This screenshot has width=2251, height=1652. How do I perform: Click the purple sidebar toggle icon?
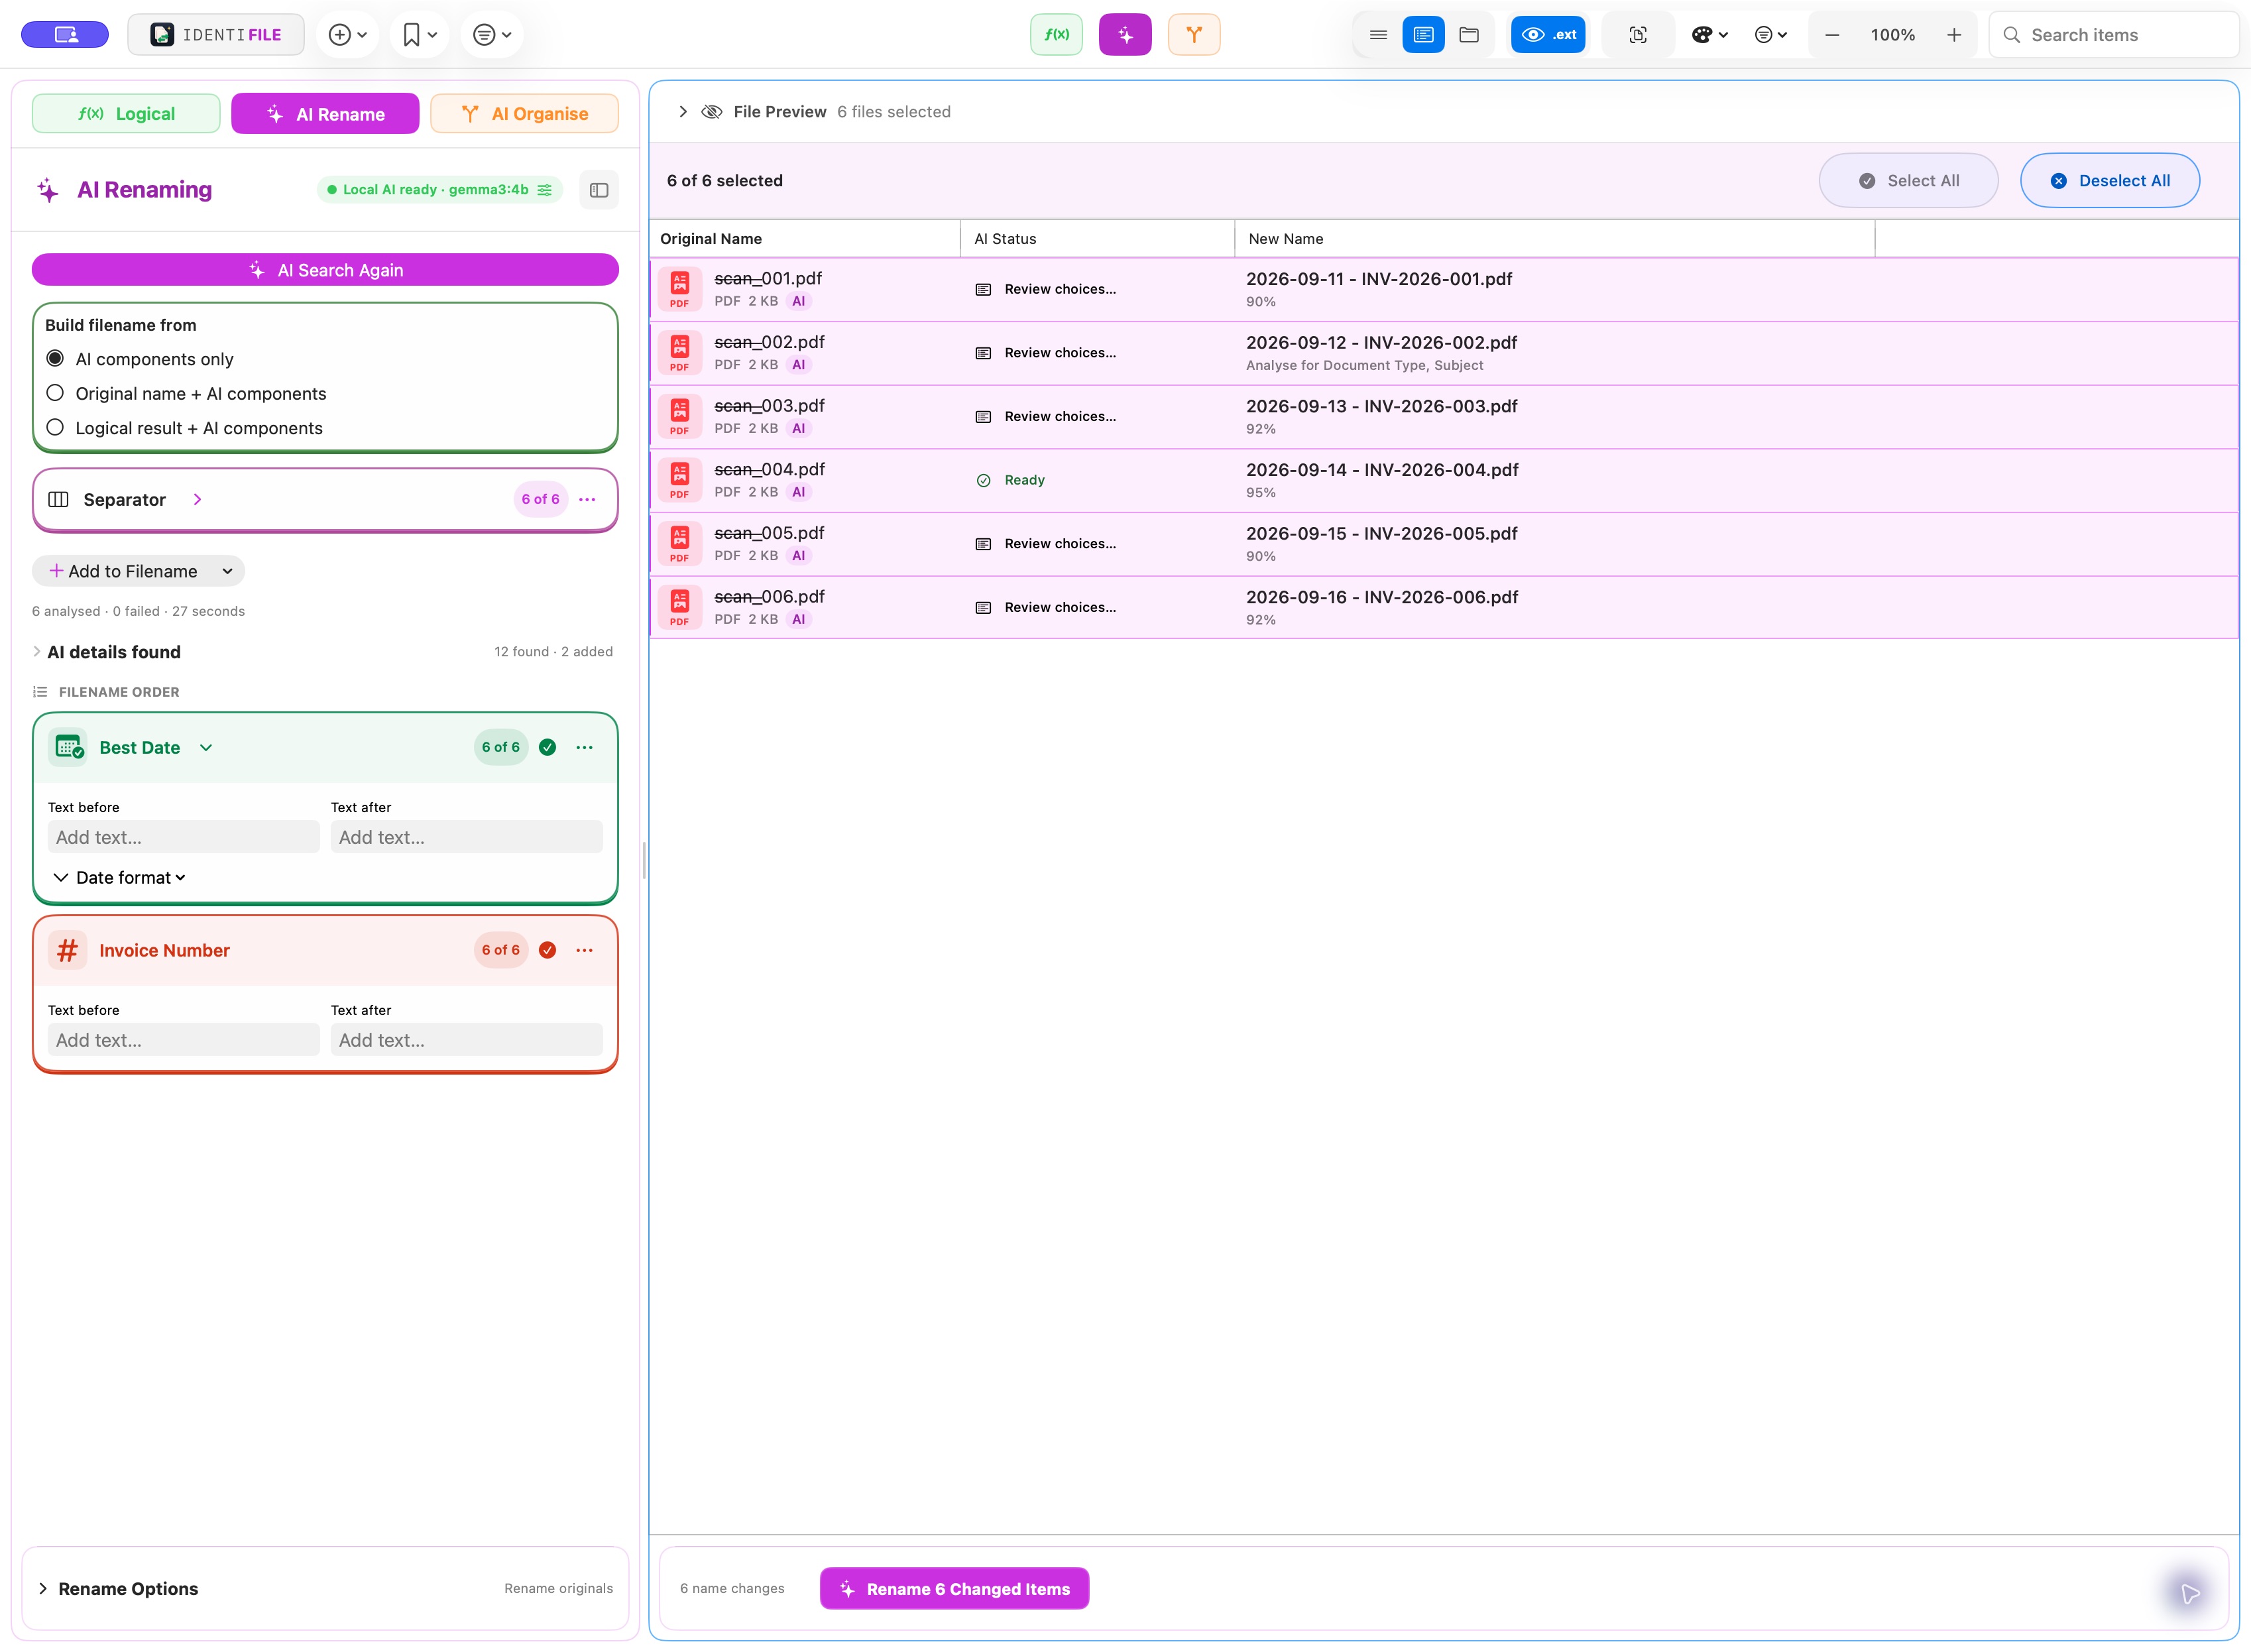pyautogui.click(x=65, y=35)
